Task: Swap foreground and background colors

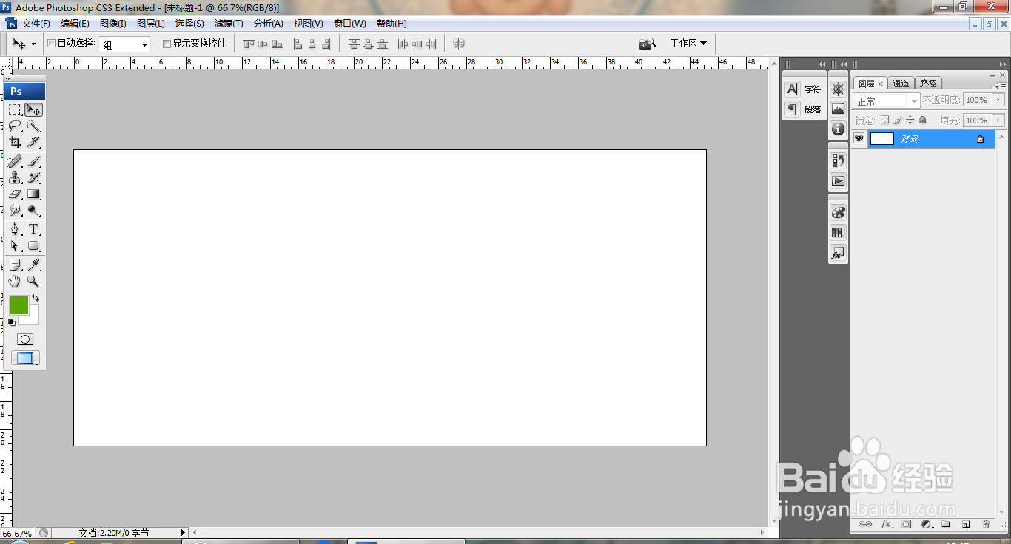Action: pos(36,299)
